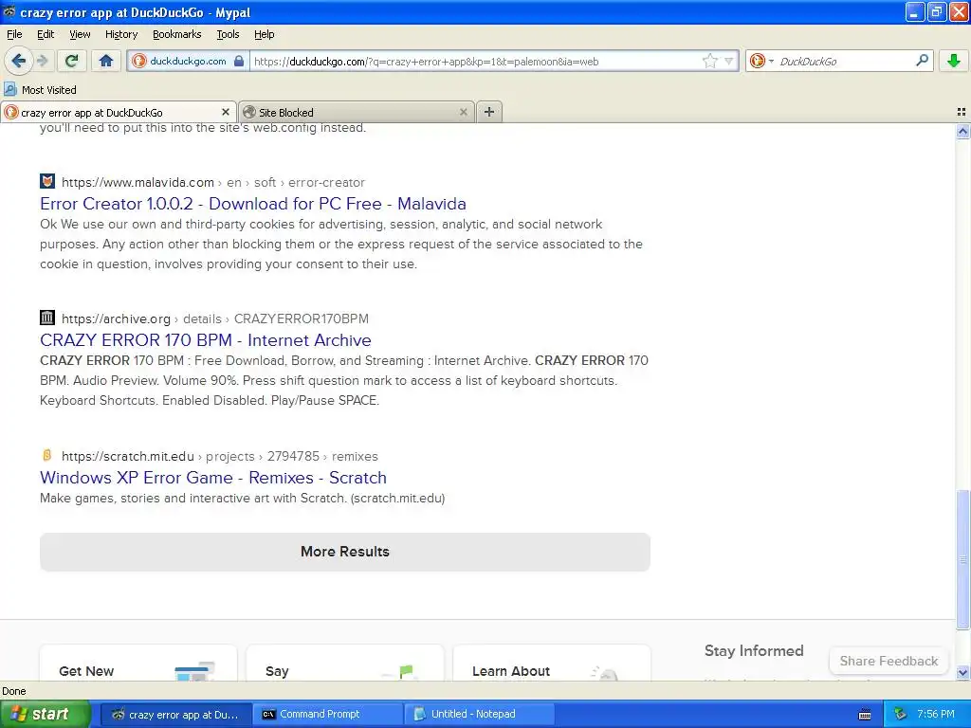
Task: Select the crazy error app at DuckDuckGo tab
Action: 119,112
